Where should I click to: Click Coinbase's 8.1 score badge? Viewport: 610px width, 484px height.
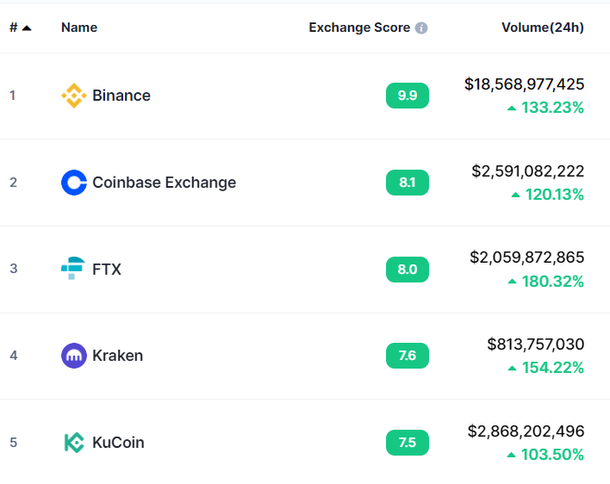pos(408,183)
